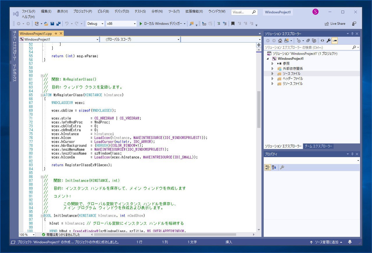This screenshot has height=253, width=372.
Task: Expand the 外部依存関係 node
Action: tap(272, 68)
